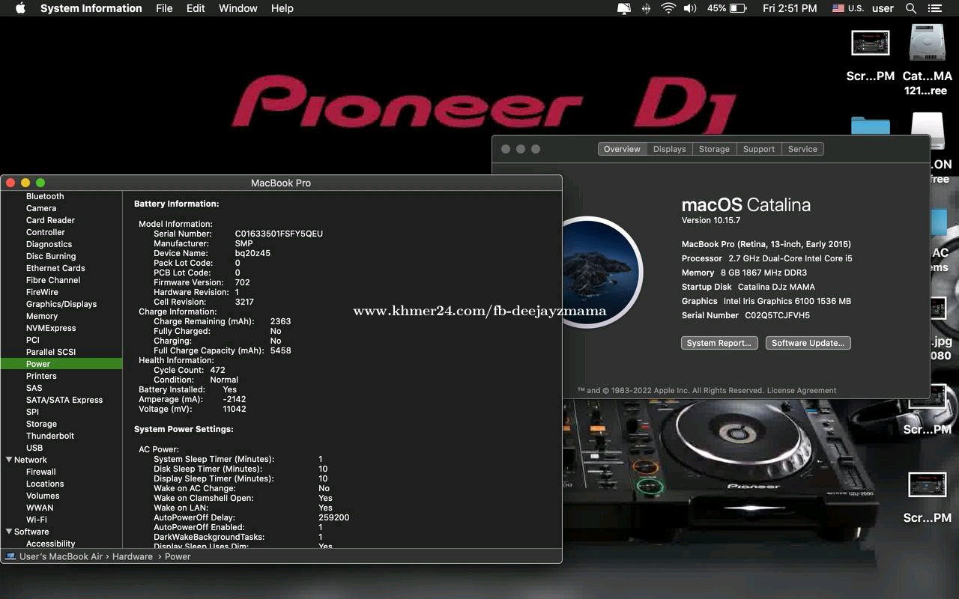The height and width of the screenshot is (599, 959).
Task: Select USB in the sidebar
Action: click(34, 448)
